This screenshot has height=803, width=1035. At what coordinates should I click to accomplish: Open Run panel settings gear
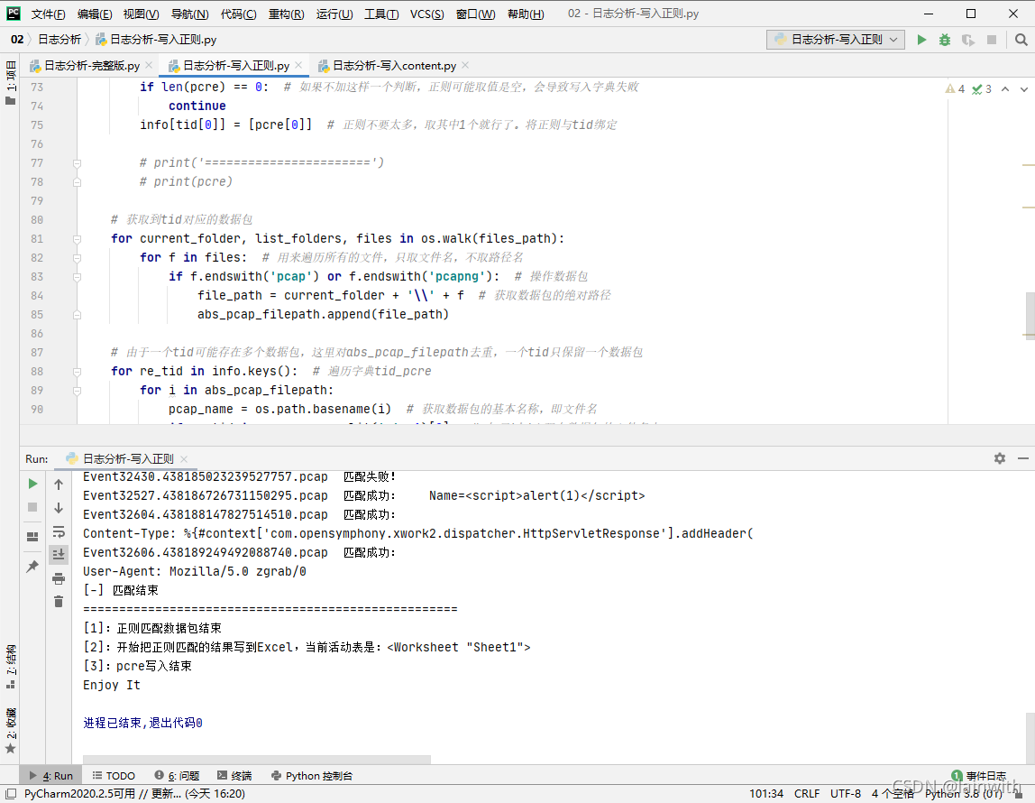(999, 458)
